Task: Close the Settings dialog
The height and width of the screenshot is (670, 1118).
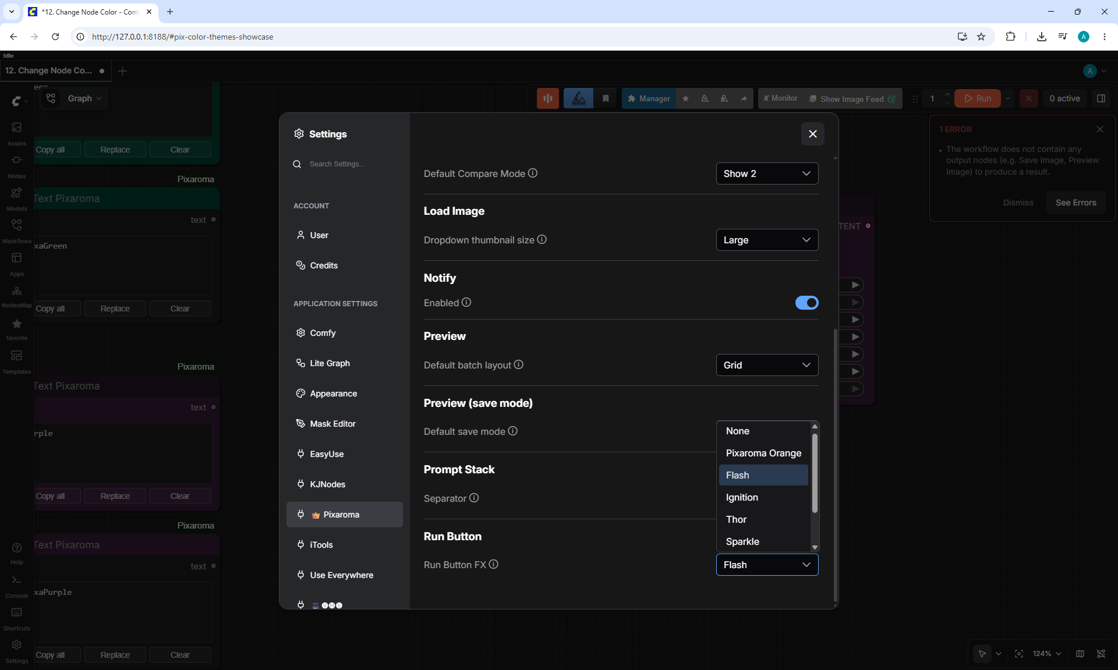Action: click(x=812, y=134)
